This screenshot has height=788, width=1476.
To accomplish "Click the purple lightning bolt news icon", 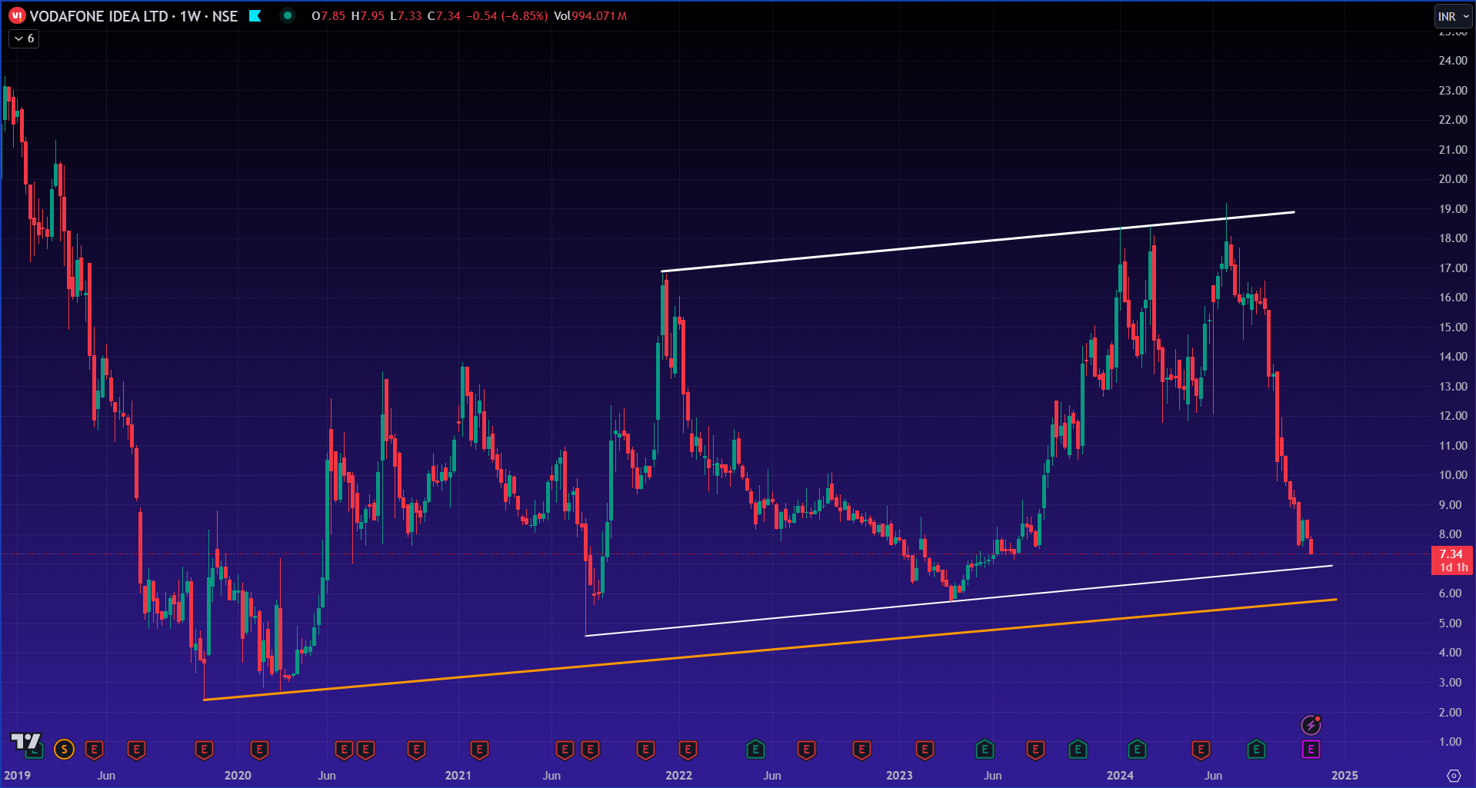I will point(1311,725).
